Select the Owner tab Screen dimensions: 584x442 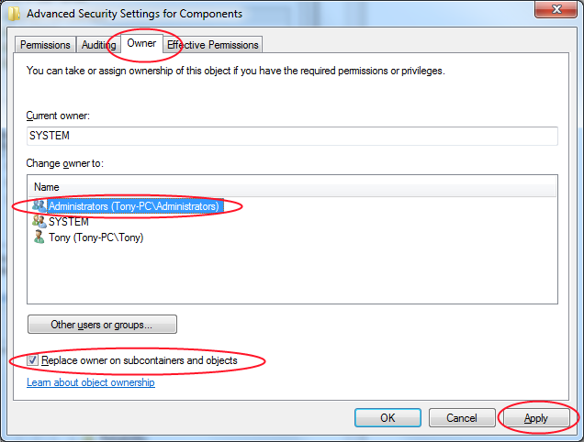tap(141, 43)
